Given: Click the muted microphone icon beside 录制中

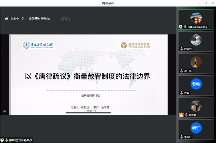Looking at the screenshot, I should click(x=23, y=18).
